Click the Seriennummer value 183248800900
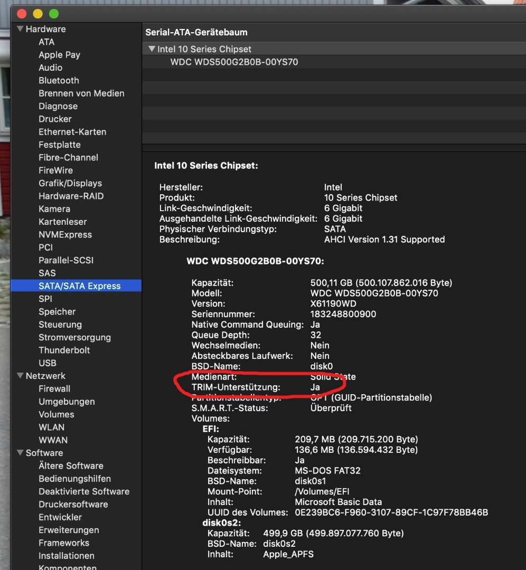Image resolution: width=526 pixels, height=570 pixels. click(x=343, y=314)
